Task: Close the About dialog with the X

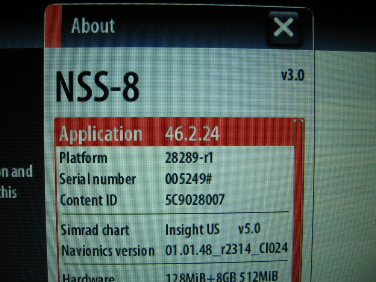Action: (x=284, y=28)
